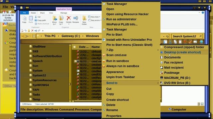Viewport: 213px width, 119px height.
Task: Click the up one level button
Action: coord(34,36)
